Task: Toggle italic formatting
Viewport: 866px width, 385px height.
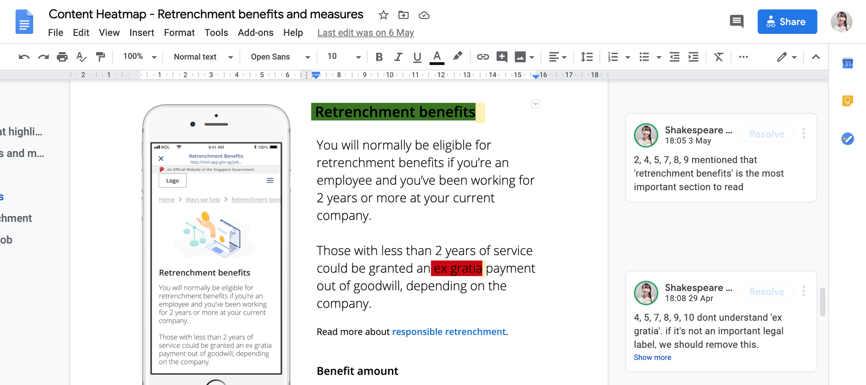Action: (x=398, y=57)
